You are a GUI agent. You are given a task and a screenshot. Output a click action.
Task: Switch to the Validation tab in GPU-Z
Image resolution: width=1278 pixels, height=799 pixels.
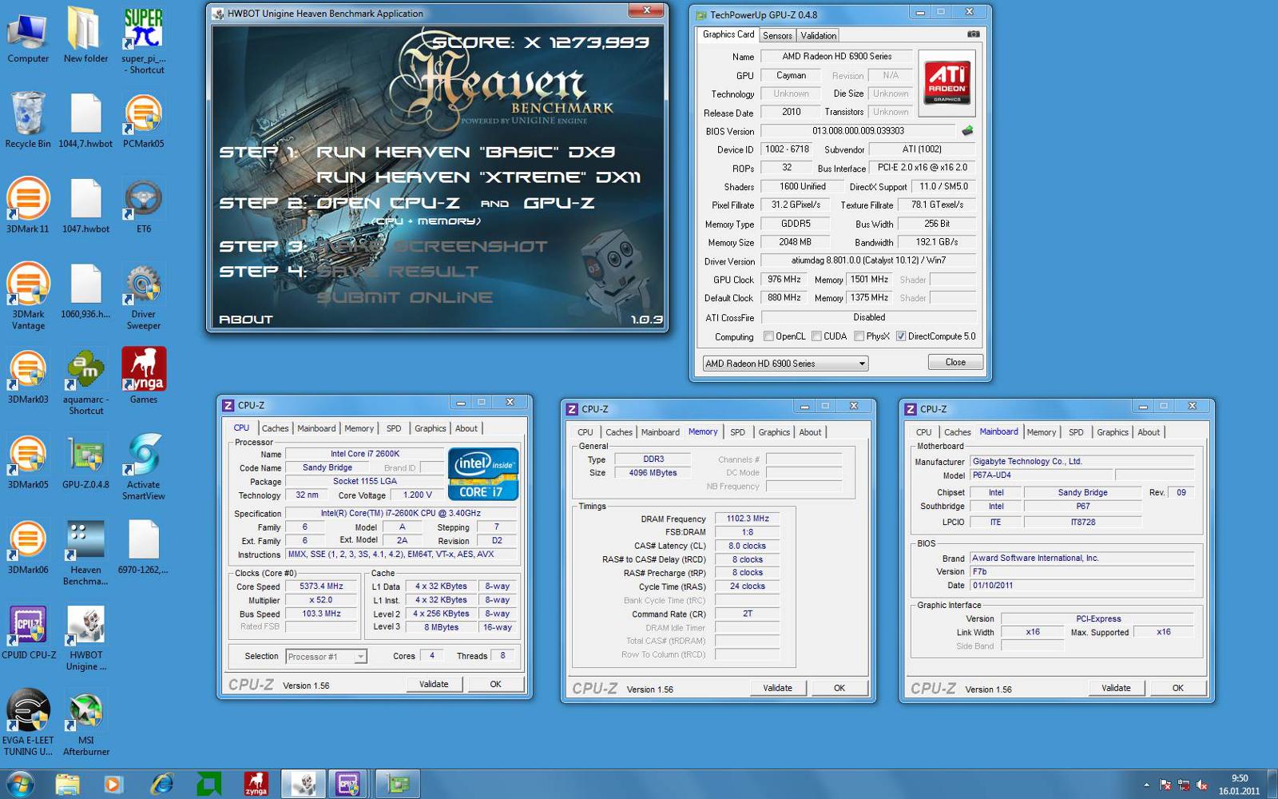tap(819, 36)
